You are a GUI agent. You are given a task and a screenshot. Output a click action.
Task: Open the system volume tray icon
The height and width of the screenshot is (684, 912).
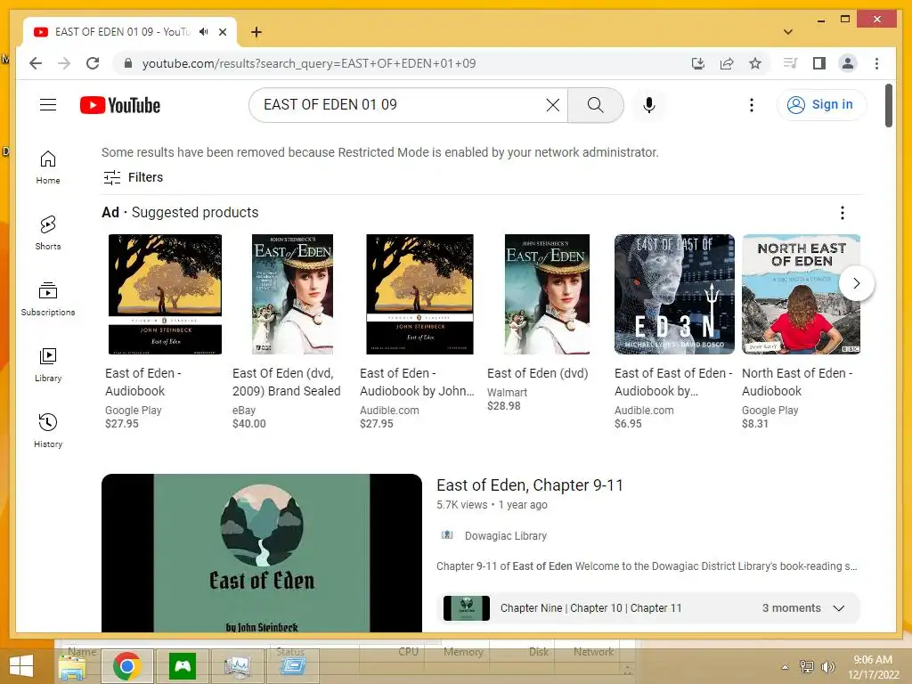pyautogui.click(x=827, y=666)
